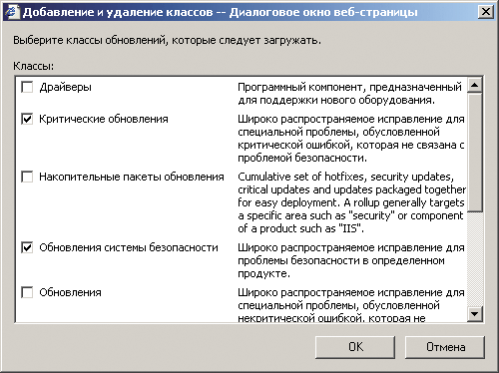Click the Cumulative set of hotfixes description
The height and width of the screenshot is (373, 499).
pyautogui.click(x=351, y=202)
